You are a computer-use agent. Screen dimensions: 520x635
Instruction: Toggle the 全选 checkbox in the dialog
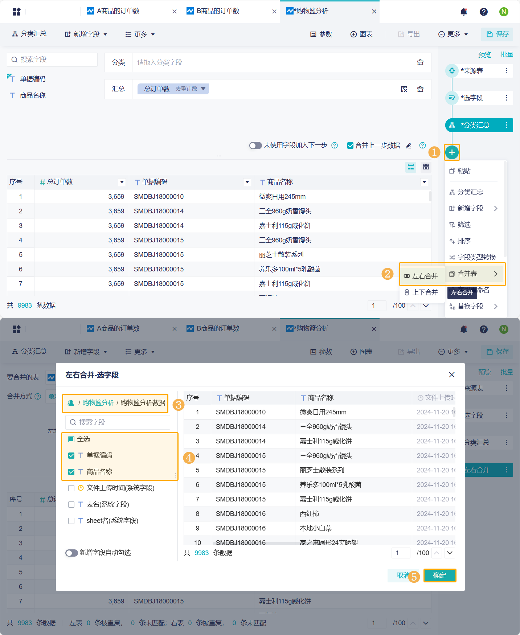coord(71,439)
